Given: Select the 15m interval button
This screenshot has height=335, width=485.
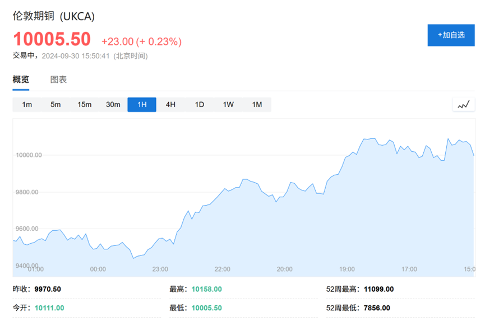Looking at the screenshot, I should pyautogui.click(x=85, y=104).
